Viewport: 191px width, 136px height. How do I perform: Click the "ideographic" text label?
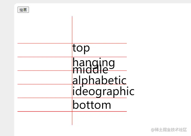[x=103, y=91]
